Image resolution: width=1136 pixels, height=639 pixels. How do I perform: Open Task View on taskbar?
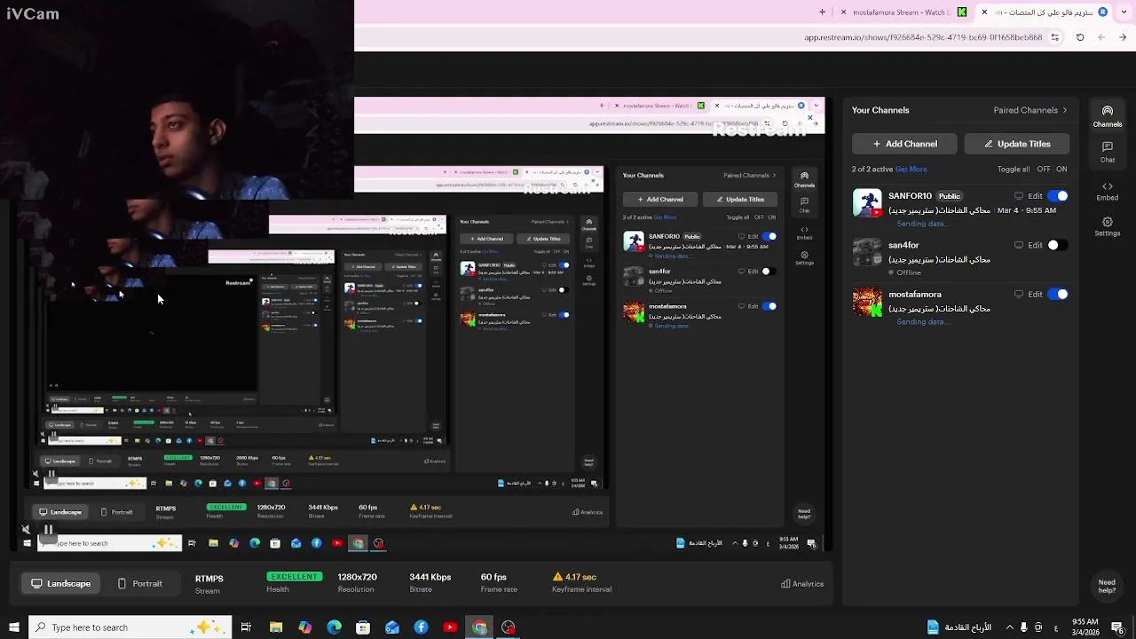point(246,627)
